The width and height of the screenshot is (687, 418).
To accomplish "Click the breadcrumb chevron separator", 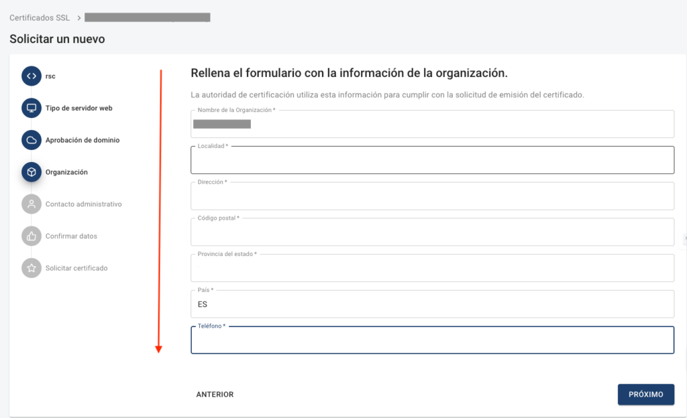I will pos(79,18).
